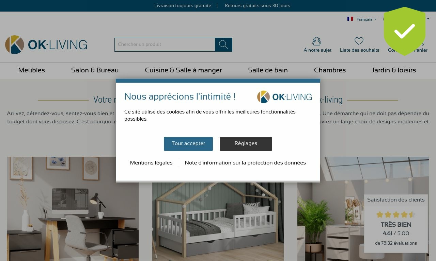Focus the Chercher un produit search field
Viewport: 436px width, 261px height.
165,45
